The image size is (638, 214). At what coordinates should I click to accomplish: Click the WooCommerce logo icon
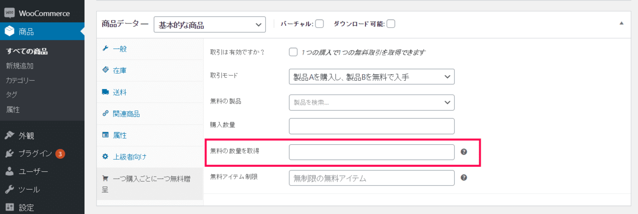coord(9,13)
